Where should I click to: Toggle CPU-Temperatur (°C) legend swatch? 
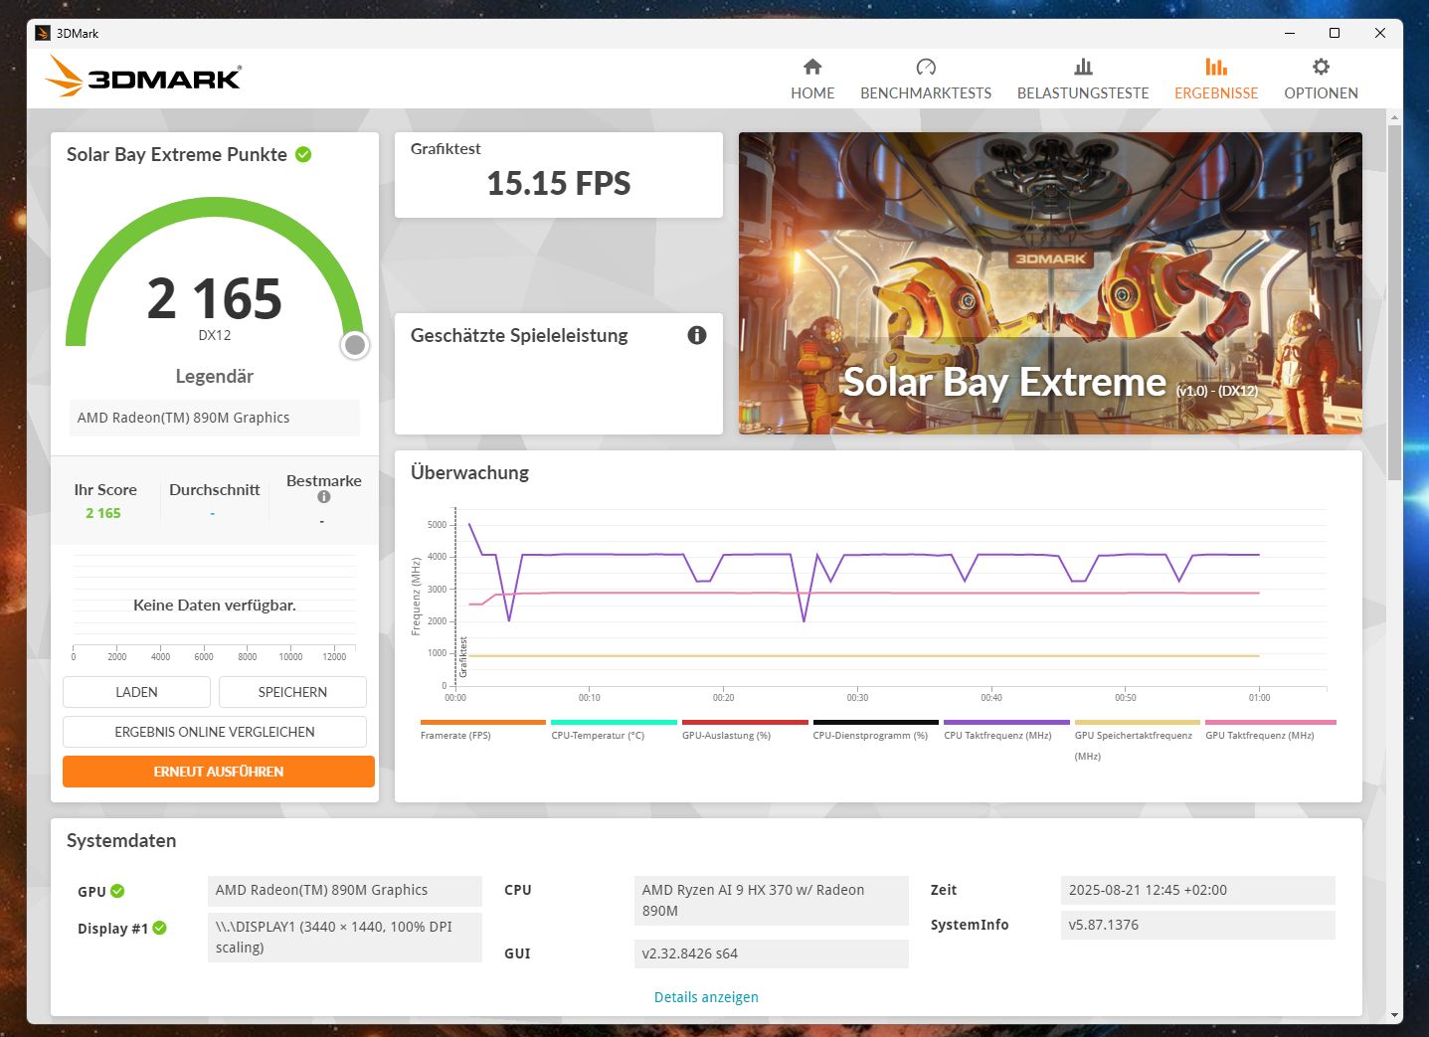(x=614, y=722)
